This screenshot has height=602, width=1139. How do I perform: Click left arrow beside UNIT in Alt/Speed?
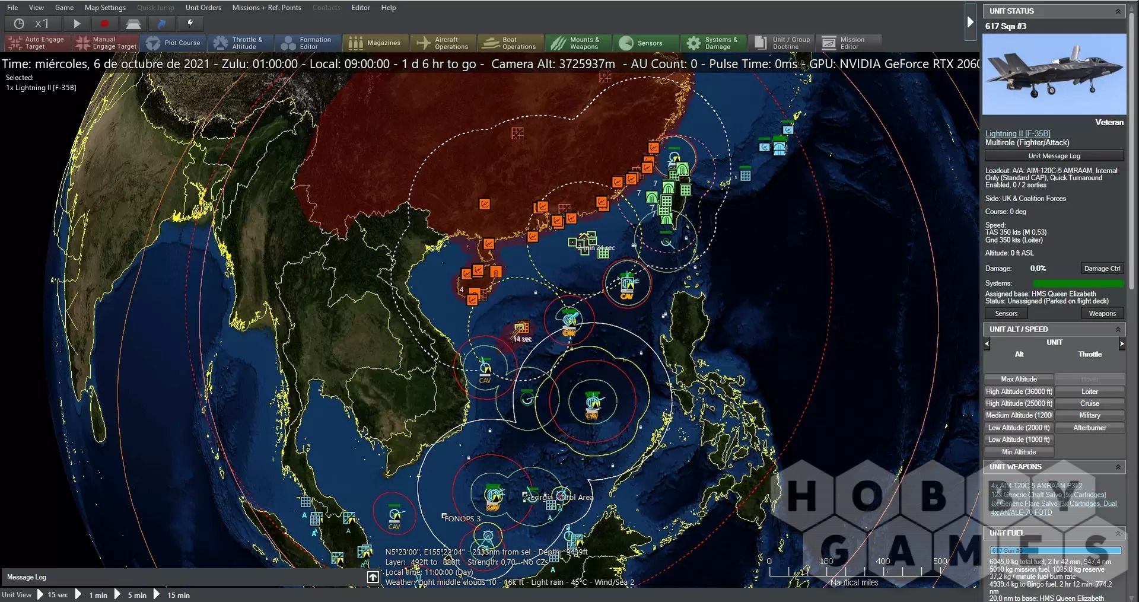point(987,343)
